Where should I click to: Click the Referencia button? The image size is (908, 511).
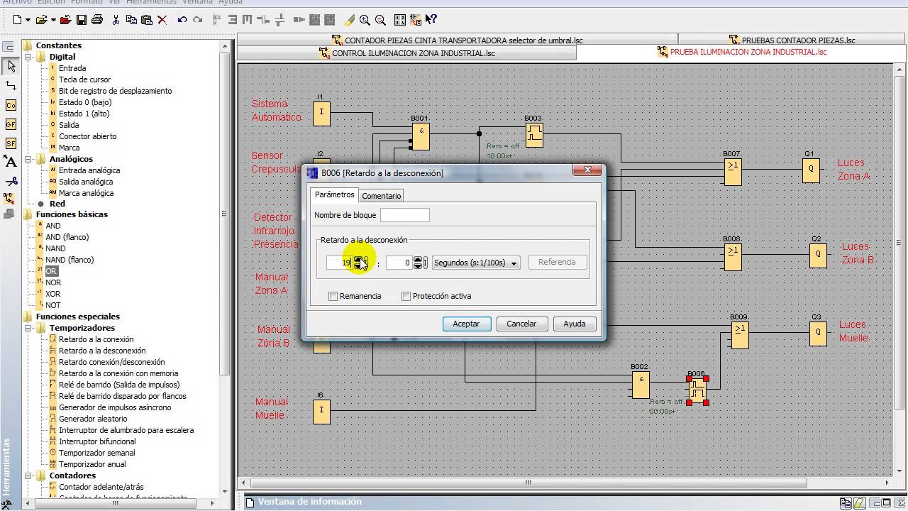(557, 262)
